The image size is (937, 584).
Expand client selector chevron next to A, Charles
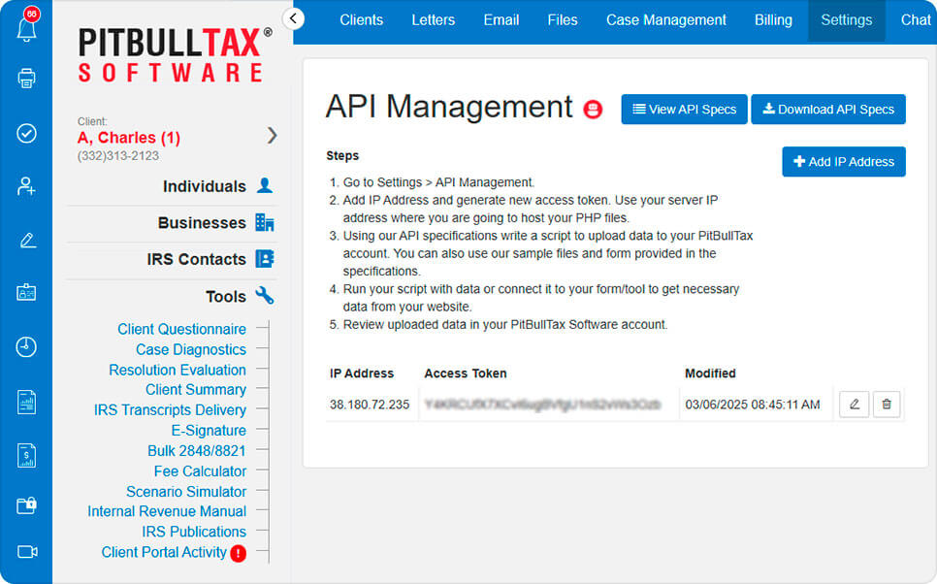coord(273,136)
